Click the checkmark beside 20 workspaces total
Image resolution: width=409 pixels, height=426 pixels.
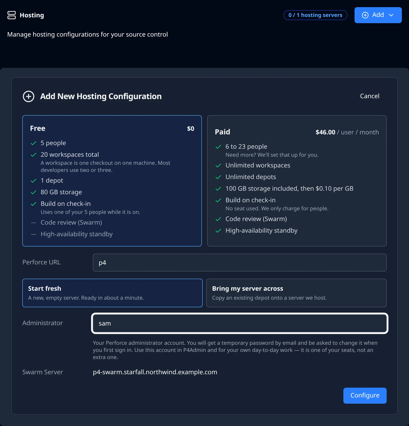(x=33, y=155)
